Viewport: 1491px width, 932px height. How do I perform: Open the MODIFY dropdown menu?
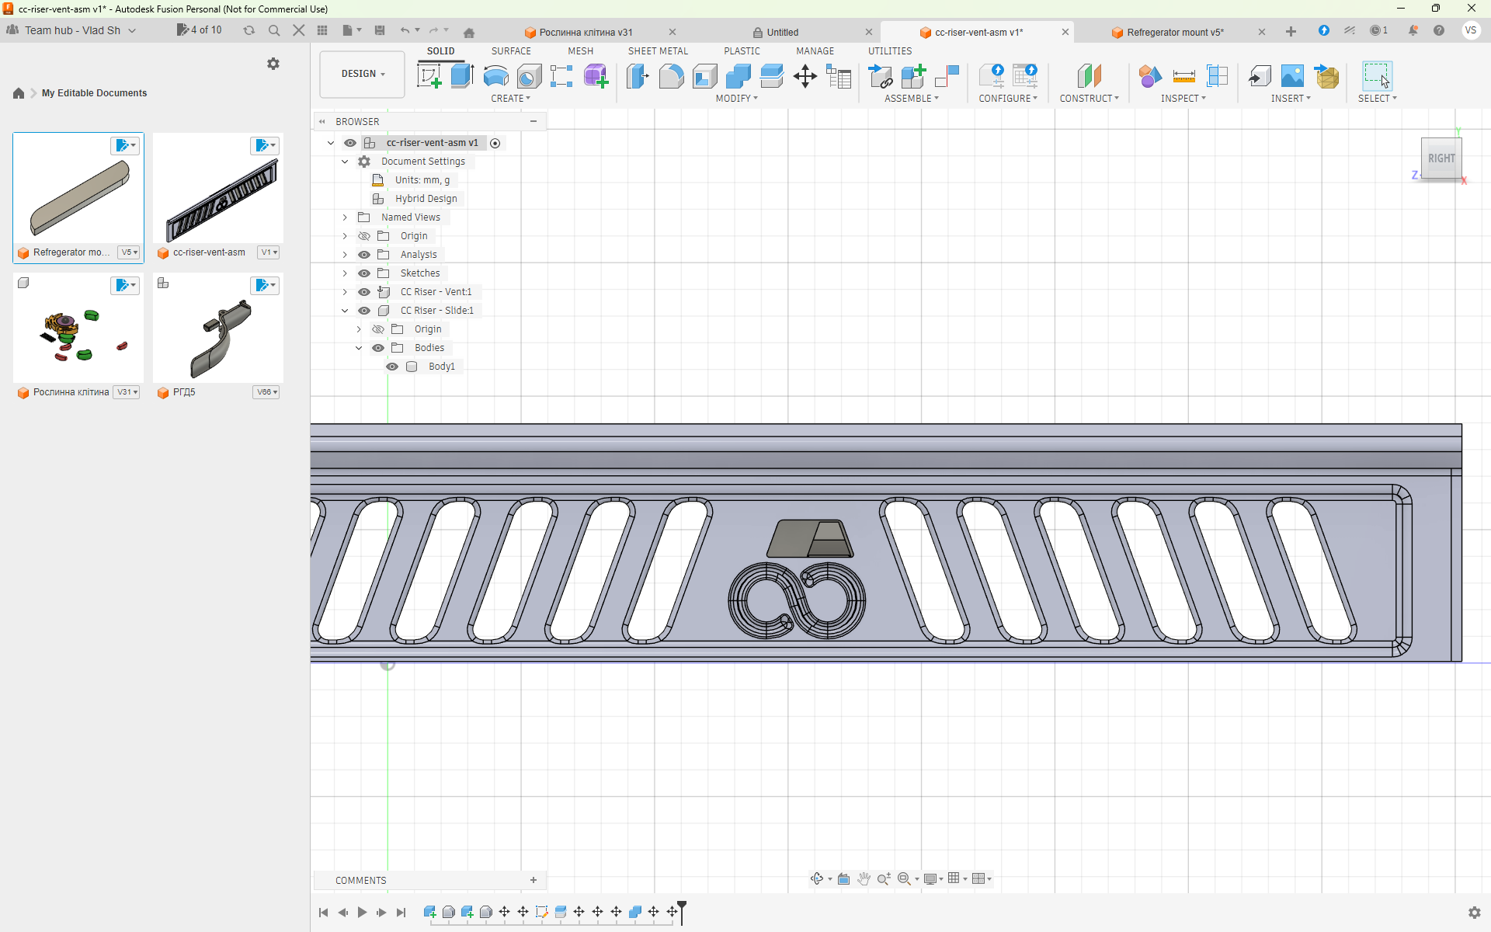click(736, 99)
